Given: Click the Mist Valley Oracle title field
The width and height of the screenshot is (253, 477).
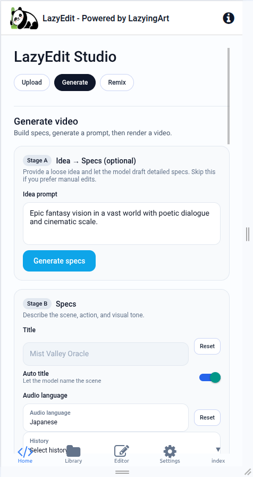Looking at the screenshot, I should pyautogui.click(x=106, y=354).
